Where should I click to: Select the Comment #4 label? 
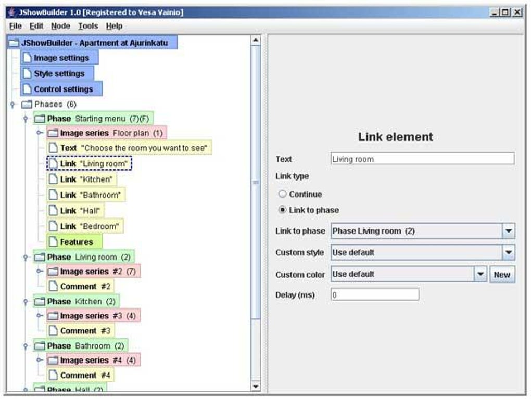[85, 375]
